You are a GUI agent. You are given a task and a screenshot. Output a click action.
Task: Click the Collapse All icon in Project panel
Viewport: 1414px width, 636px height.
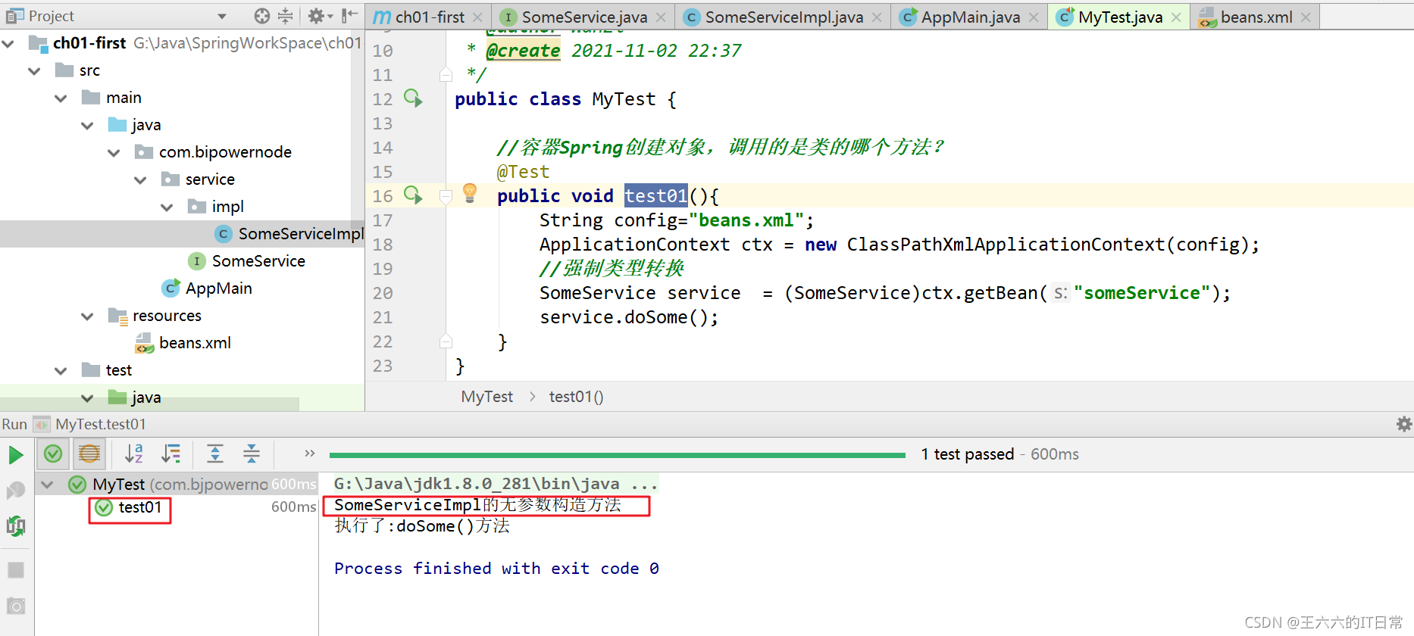[x=285, y=16]
